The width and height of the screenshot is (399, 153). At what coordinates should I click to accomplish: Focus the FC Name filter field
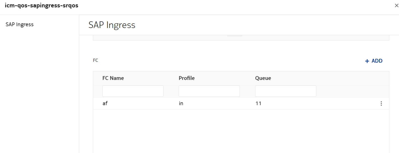[x=133, y=91]
